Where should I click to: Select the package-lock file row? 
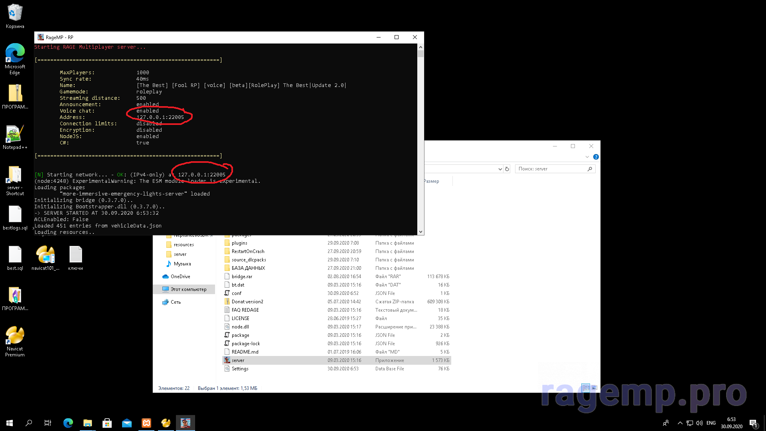(337, 344)
